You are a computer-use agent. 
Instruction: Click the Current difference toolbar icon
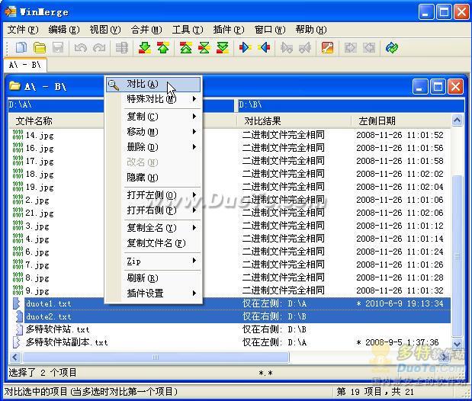point(204,47)
